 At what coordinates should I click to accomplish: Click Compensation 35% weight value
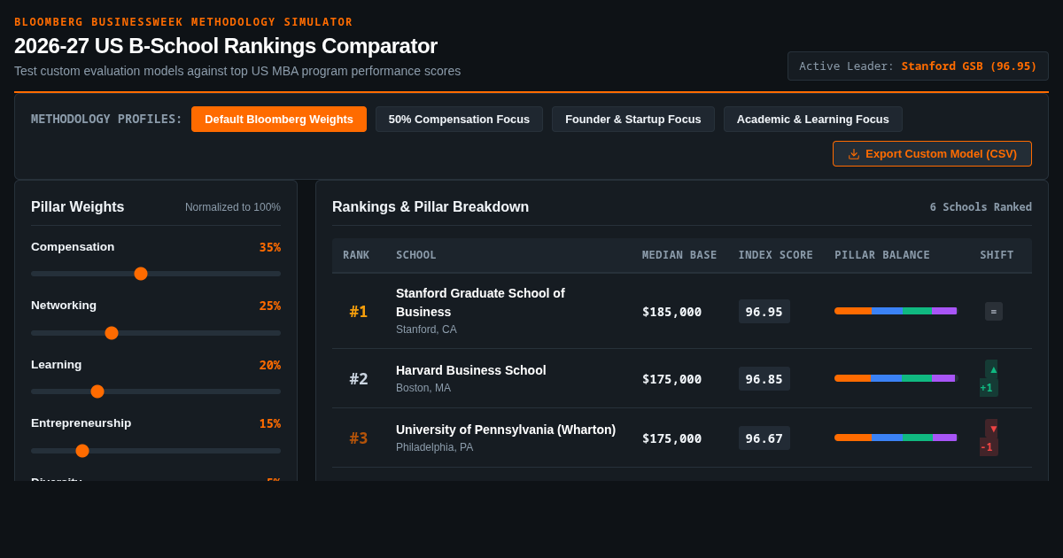click(x=270, y=247)
